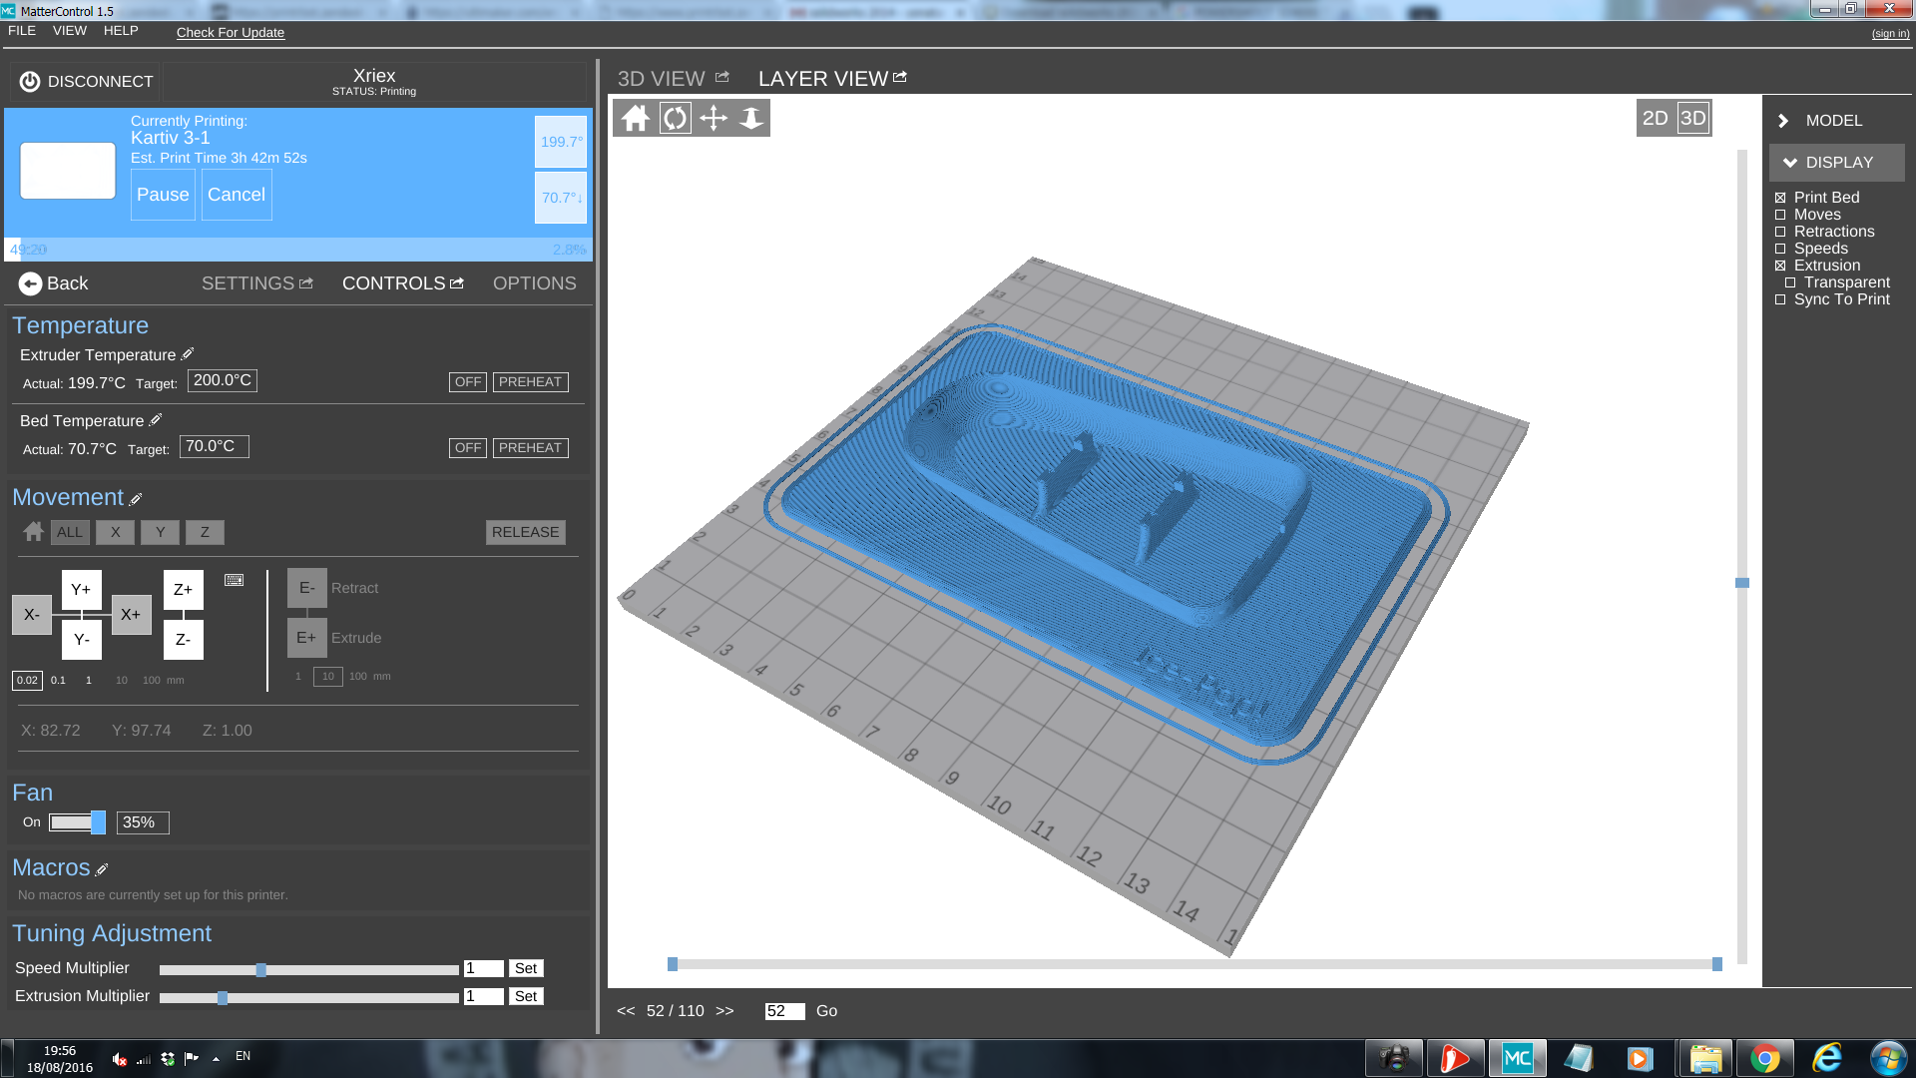Turn extruder heater OFF
Screen dimensions: 1916x1078
468,382
